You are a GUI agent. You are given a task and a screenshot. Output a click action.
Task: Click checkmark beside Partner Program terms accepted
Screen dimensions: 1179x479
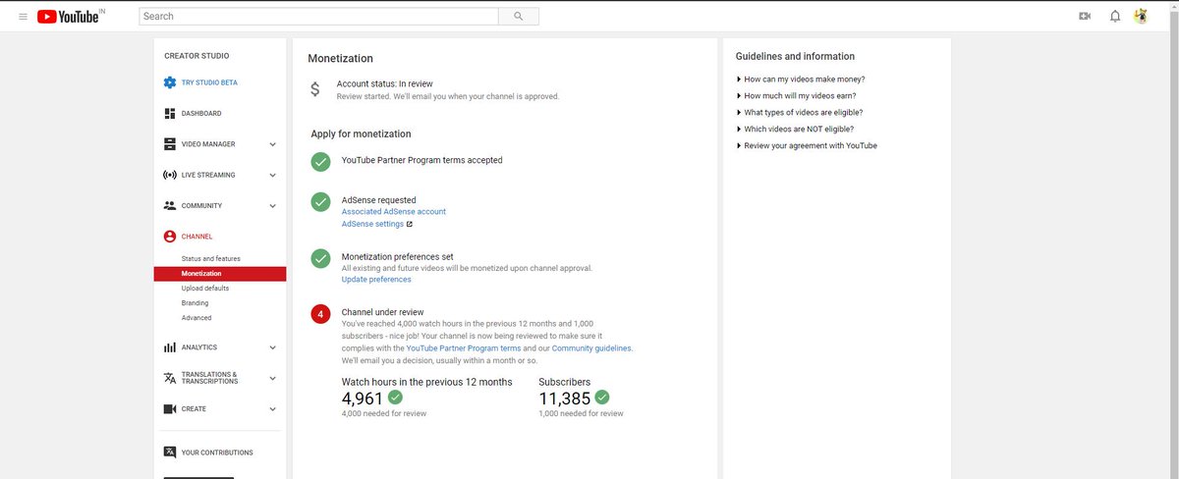pyautogui.click(x=320, y=162)
